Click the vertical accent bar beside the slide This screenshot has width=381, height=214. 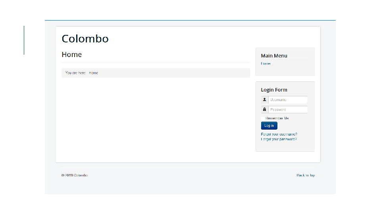click(x=24, y=40)
